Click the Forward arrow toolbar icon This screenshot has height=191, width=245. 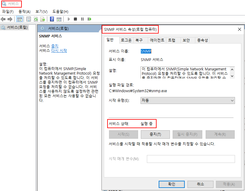click(x=10, y=19)
